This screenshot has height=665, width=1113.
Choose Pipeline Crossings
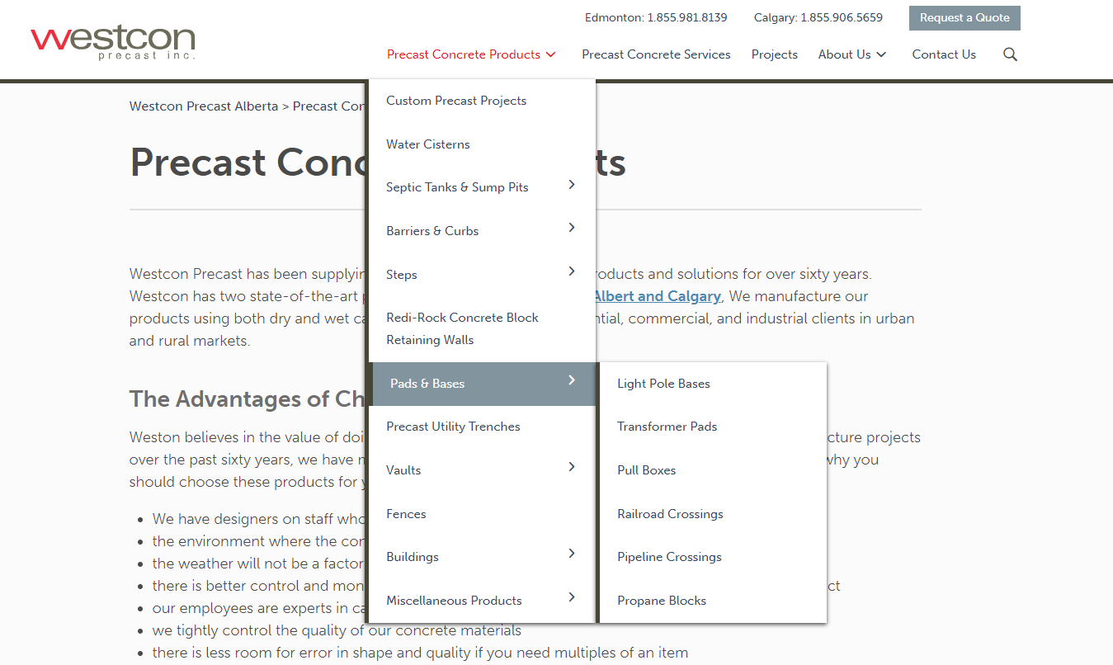pos(669,557)
